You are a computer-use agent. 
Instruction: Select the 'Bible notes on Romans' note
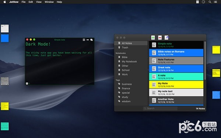(176, 53)
